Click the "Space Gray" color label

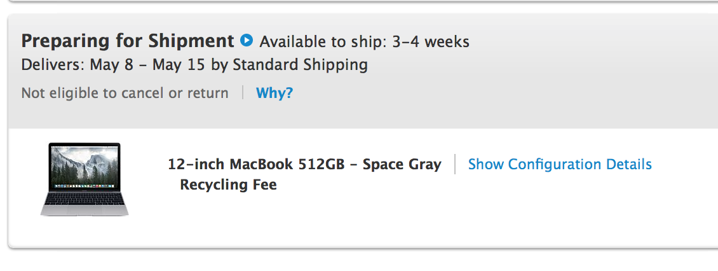(x=402, y=164)
